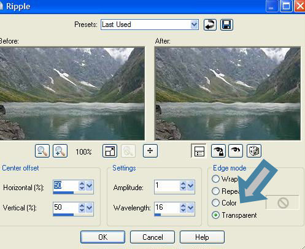The image size is (305, 249).
Task: Click the randomize parameters dice icon
Action: click(x=254, y=151)
